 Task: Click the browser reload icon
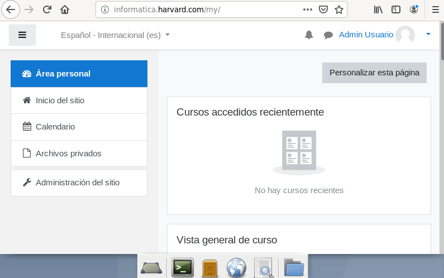[x=47, y=9]
